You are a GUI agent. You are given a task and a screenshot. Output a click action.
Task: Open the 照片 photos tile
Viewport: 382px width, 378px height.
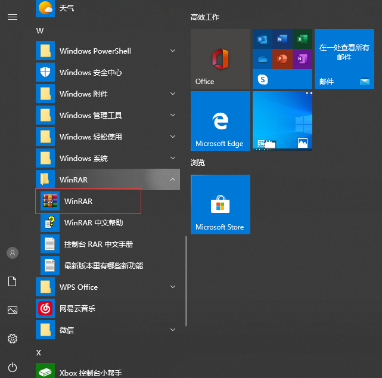click(282, 121)
